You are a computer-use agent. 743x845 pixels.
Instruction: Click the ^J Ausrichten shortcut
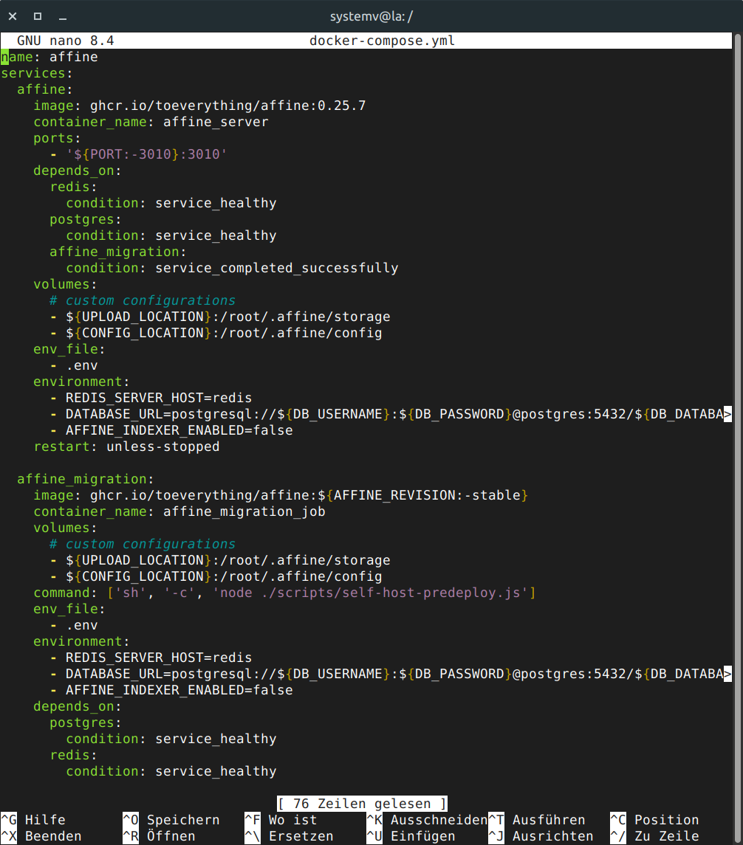coord(541,836)
